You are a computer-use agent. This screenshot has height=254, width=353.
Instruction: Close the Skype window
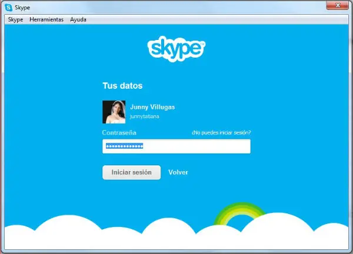point(338,5)
